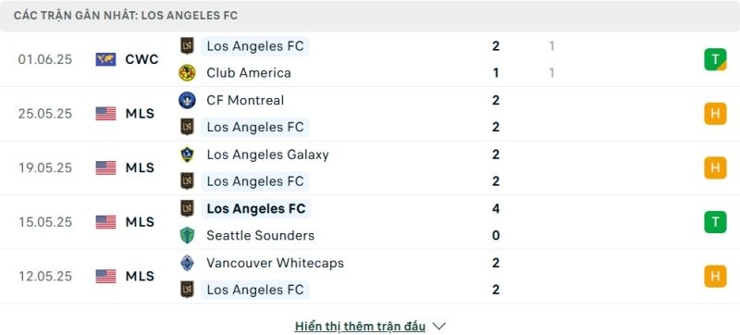Click the Los Angeles Galaxy crest
This screenshot has height=335, width=740.
[188, 155]
